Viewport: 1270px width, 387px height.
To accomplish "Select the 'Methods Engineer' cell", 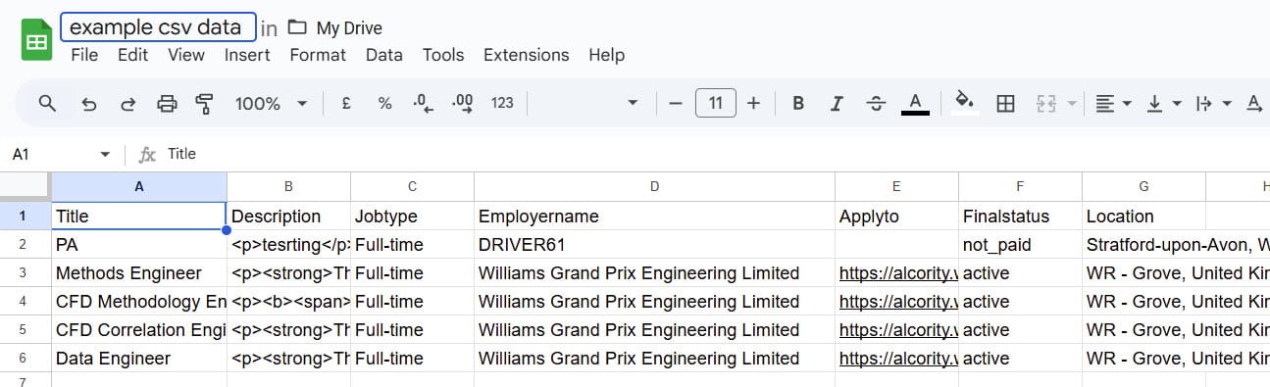I will [x=139, y=273].
